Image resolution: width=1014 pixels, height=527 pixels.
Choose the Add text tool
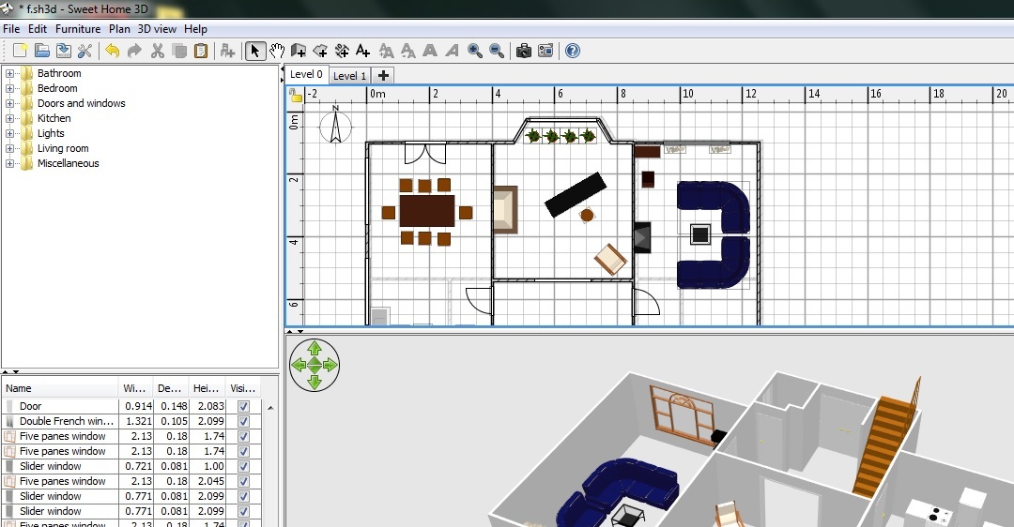tap(363, 51)
